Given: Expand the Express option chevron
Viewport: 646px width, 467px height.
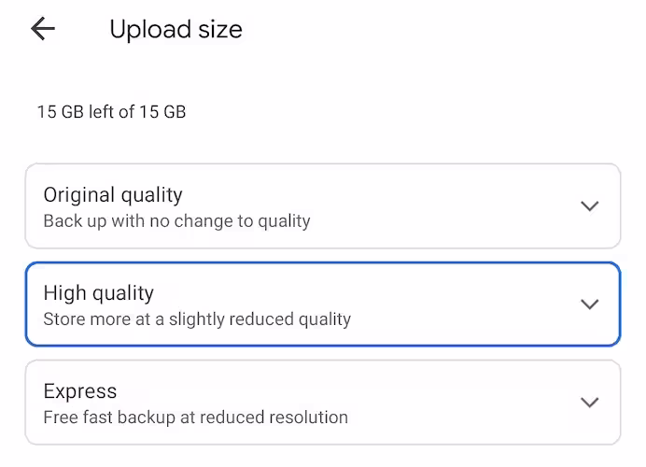Looking at the screenshot, I should pyautogui.click(x=589, y=403).
